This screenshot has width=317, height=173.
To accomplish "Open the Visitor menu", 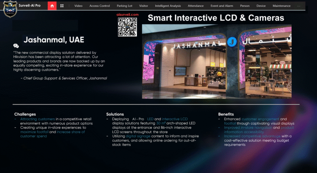I will click(144, 6).
